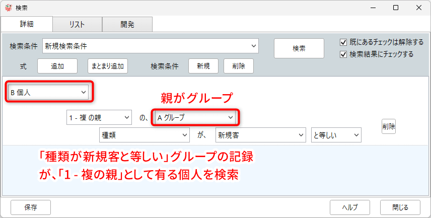
Task: Click the 保存 button
Action: tap(30, 207)
